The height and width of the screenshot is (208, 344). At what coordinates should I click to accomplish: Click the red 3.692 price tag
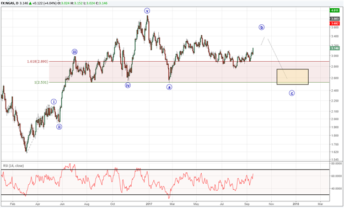click(x=334, y=23)
